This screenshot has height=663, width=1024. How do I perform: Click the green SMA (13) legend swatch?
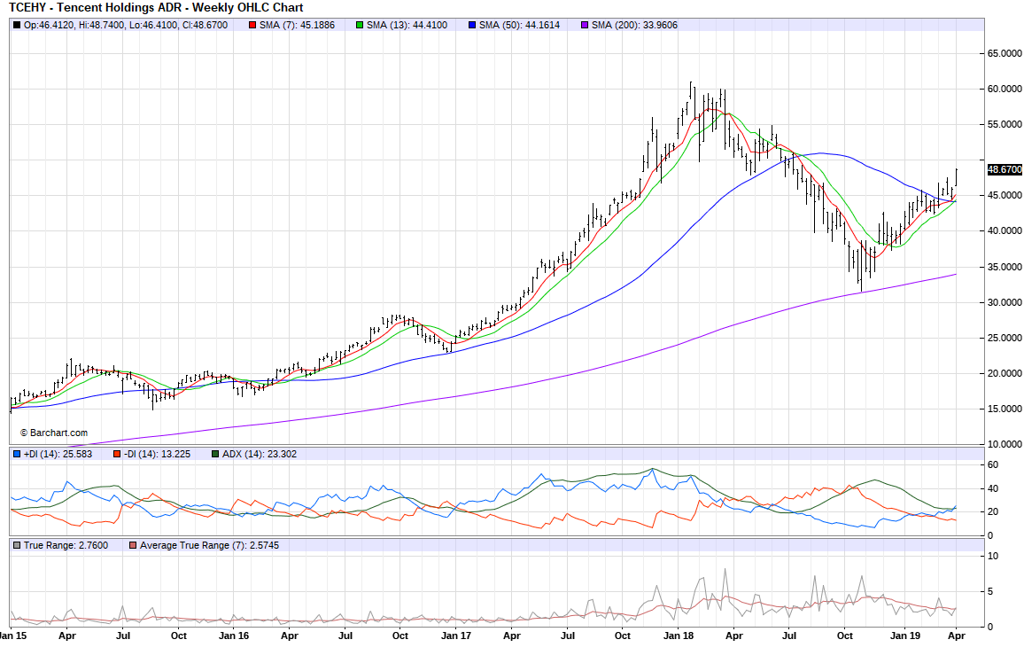359,26
